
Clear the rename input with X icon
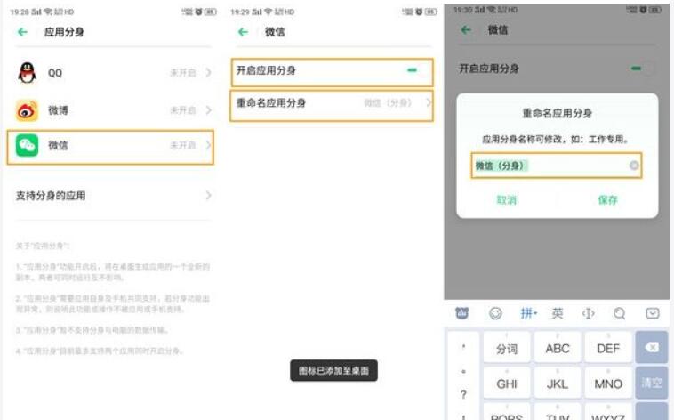coord(634,166)
